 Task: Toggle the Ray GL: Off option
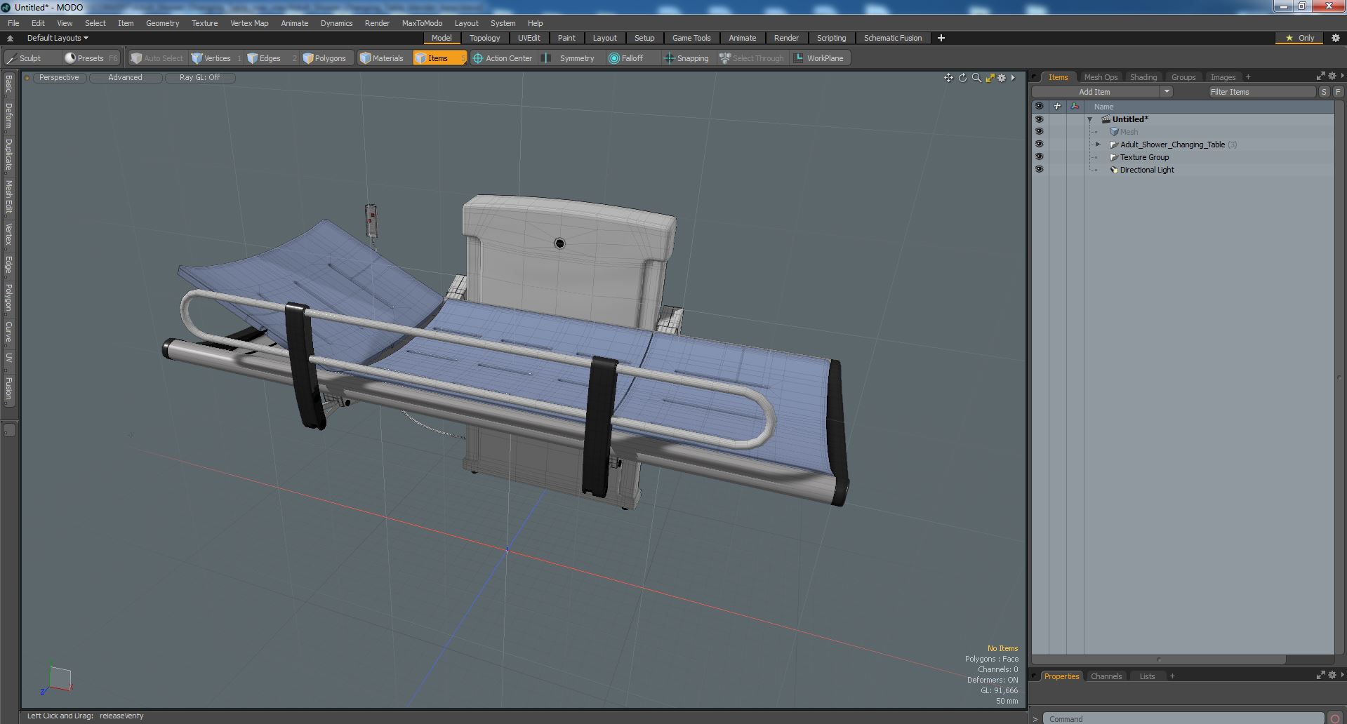pos(199,78)
